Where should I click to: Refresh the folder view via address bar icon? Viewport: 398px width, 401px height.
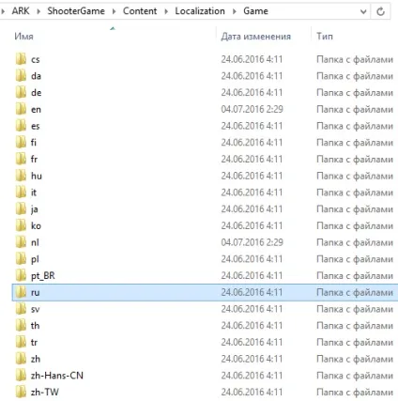point(380,11)
